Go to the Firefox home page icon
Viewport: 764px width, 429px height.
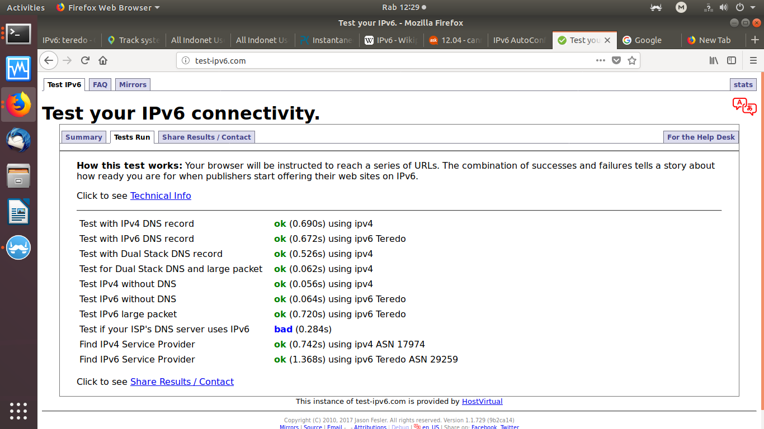103,60
